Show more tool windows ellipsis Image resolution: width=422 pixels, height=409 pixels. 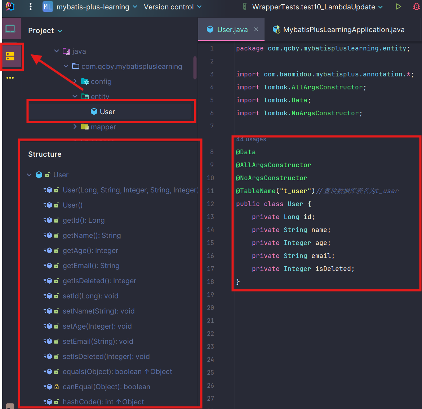click(x=10, y=78)
